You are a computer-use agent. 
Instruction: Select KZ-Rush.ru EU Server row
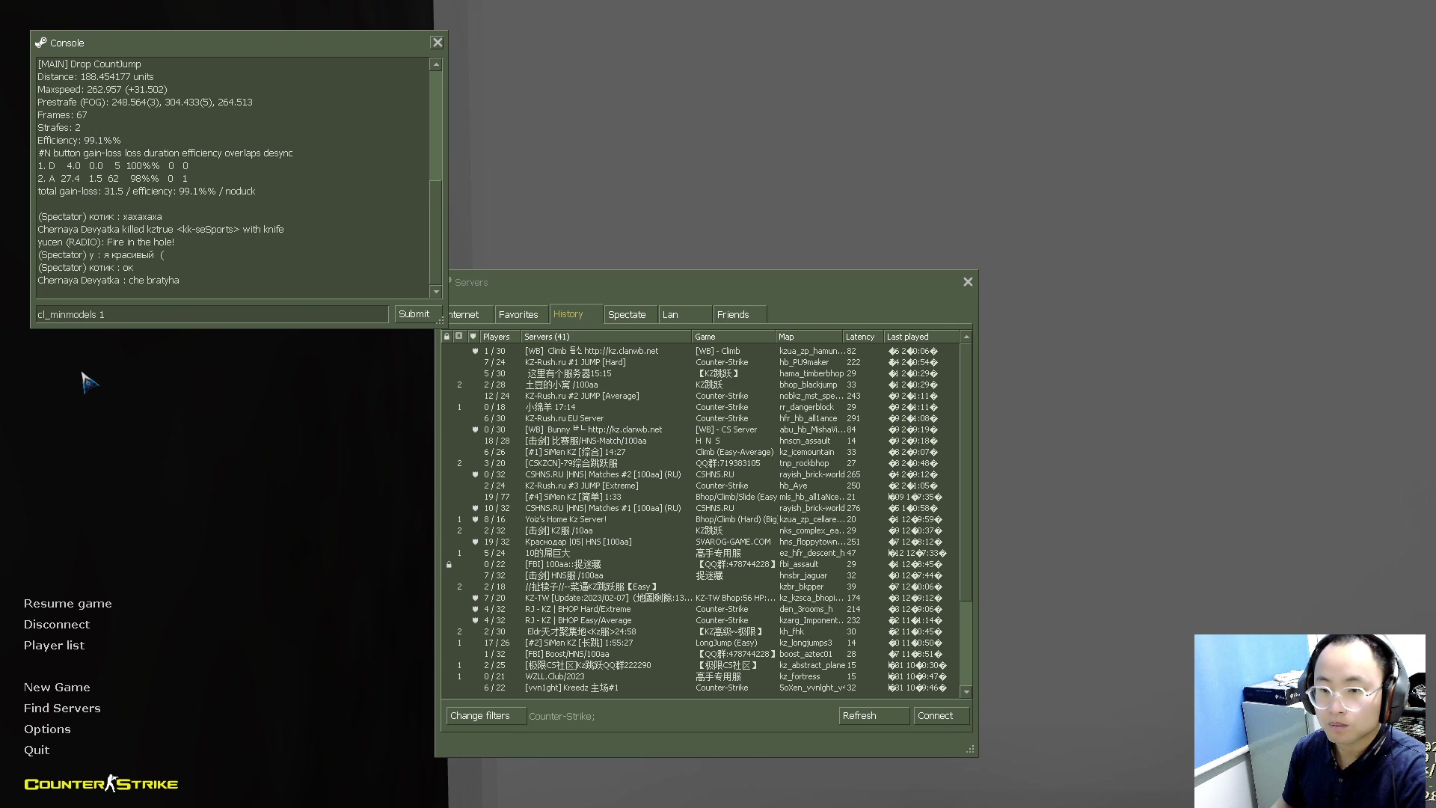[x=702, y=418]
